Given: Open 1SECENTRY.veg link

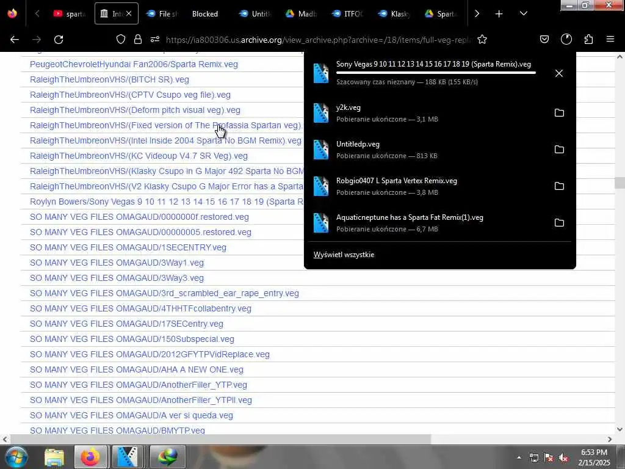Looking at the screenshot, I should (x=128, y=247).
